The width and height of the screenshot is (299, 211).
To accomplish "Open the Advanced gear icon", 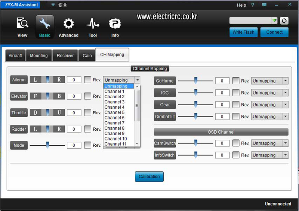I will [68, 24].
